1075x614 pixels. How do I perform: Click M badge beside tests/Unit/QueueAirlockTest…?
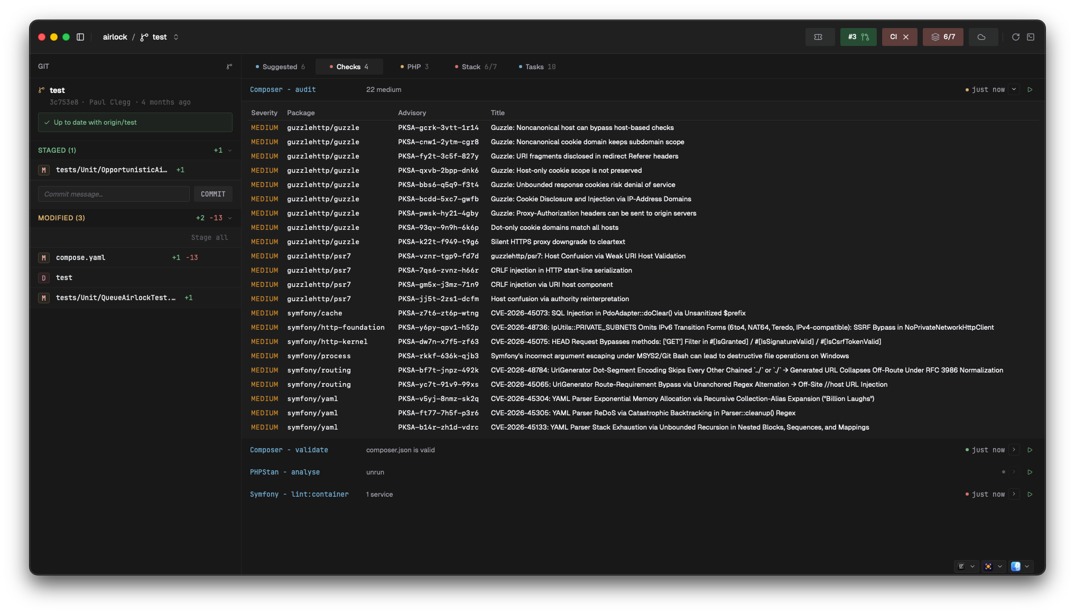(x=44, y=298)
